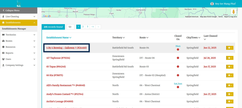242x108 pixels.
Task: Expand the Company Settings menu
Action: (x=19, y=65)
